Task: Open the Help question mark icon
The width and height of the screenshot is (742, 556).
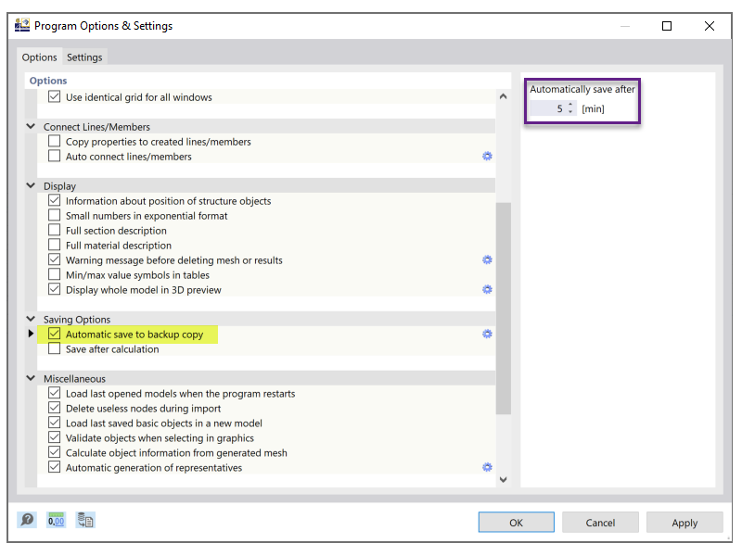Action: pos(27,520)
